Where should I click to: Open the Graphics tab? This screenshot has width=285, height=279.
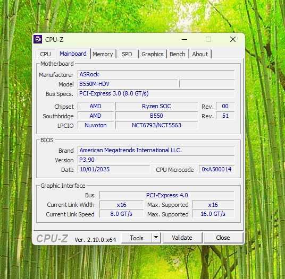click(x=152, y=54)
